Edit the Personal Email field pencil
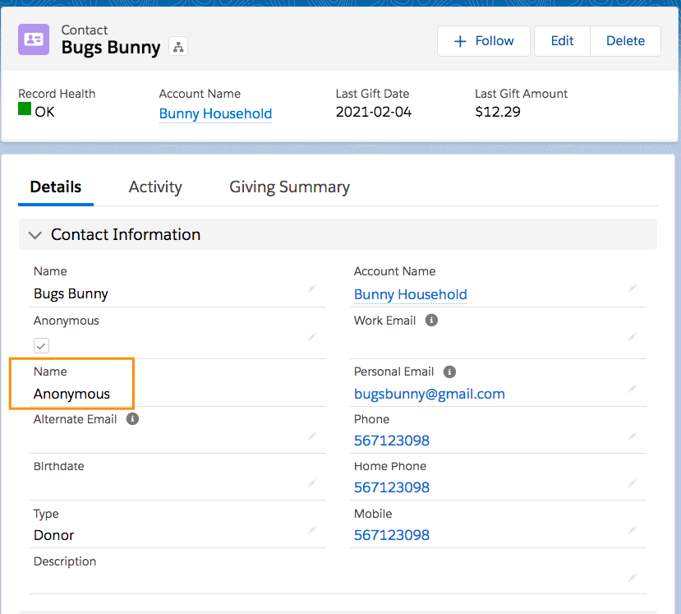This screenshot has width=681, height=614. point(633,388)
